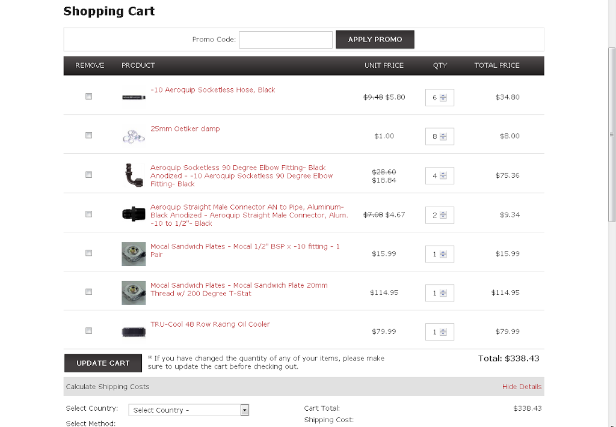Open the Mocal Sandwich Plate 20mm thumbnail
This screenshot has height=427, width=616.
coord(133,292)
